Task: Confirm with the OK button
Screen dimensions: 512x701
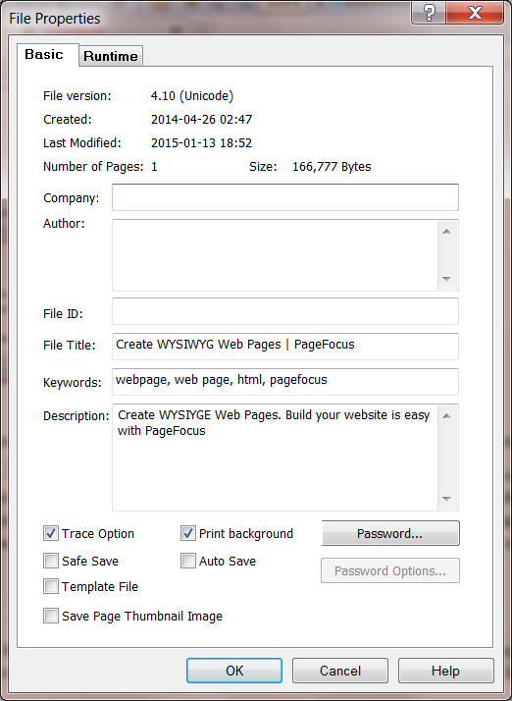Action: coord(234,671)
